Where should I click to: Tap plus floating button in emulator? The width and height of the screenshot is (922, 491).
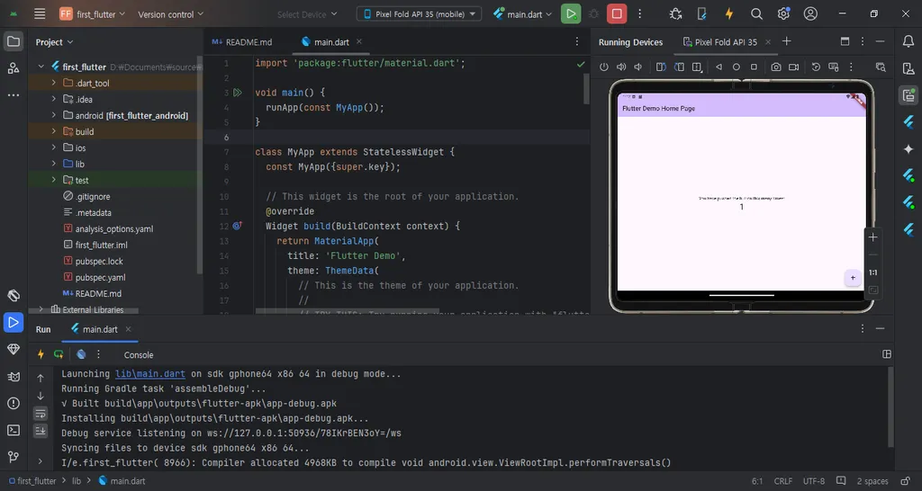pos(853,278)
